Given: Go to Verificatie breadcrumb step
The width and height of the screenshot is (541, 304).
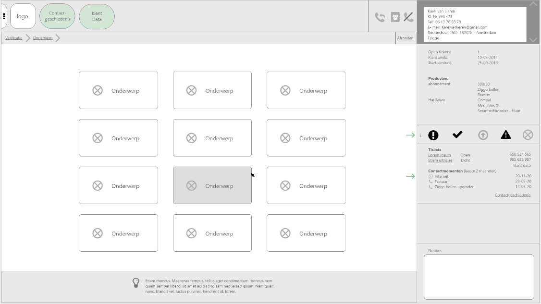Looking at the screenshot, I should [x=13, y=38].
